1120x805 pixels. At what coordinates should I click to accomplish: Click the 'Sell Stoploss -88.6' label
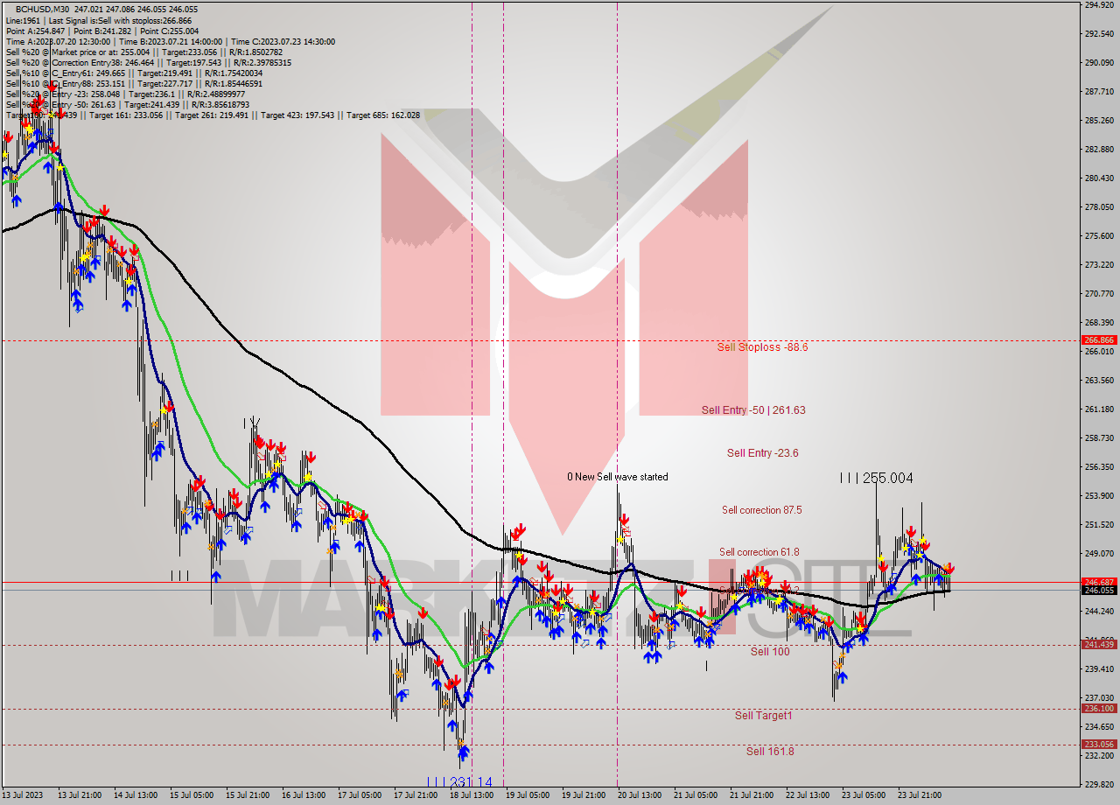click(x=762, y=347)
